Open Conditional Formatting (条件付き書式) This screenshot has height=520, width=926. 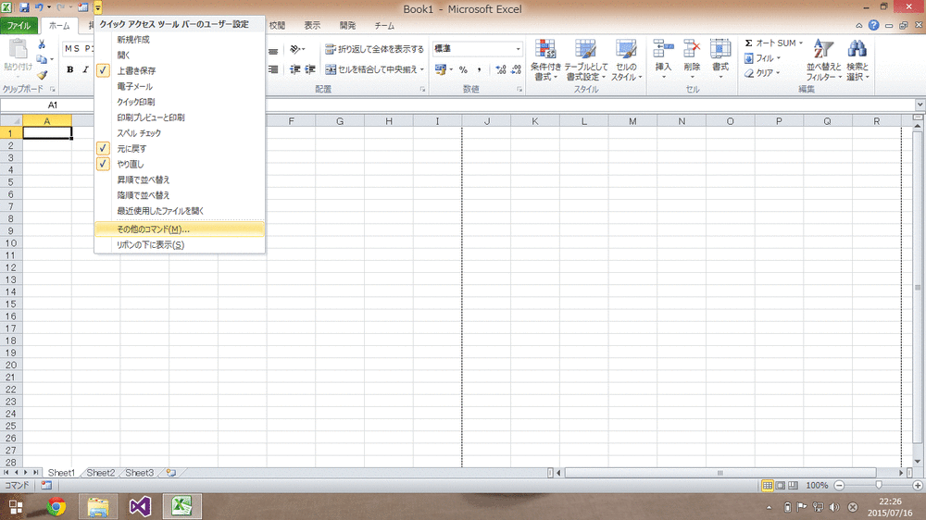[x=545, y=60]
